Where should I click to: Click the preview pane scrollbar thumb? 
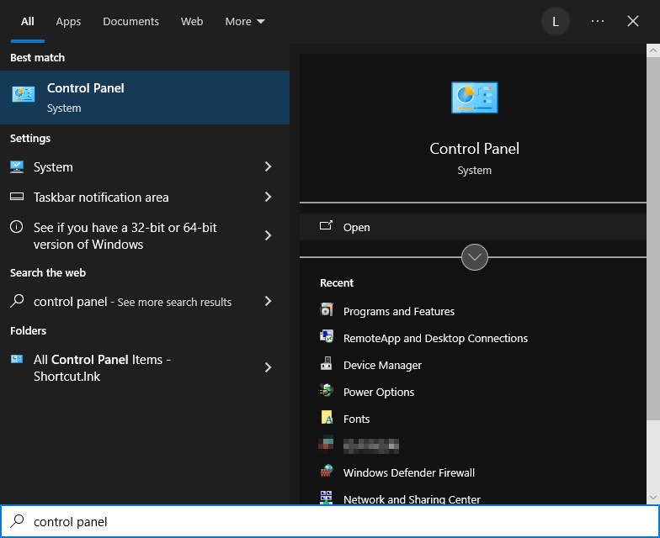(653, 239)
